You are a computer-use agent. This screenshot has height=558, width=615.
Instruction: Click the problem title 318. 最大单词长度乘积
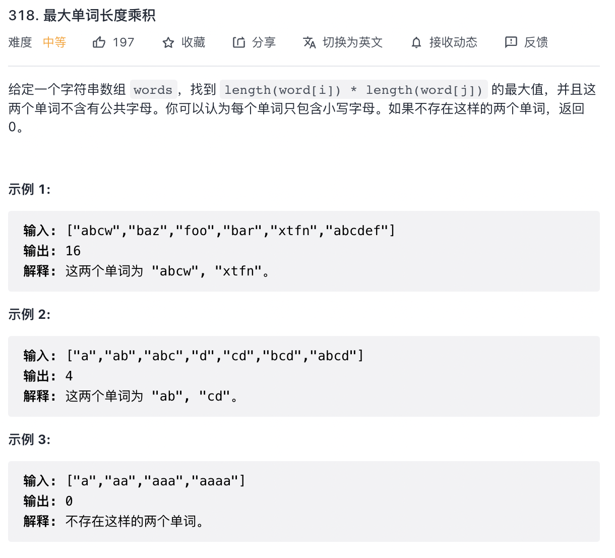point(82,16)
